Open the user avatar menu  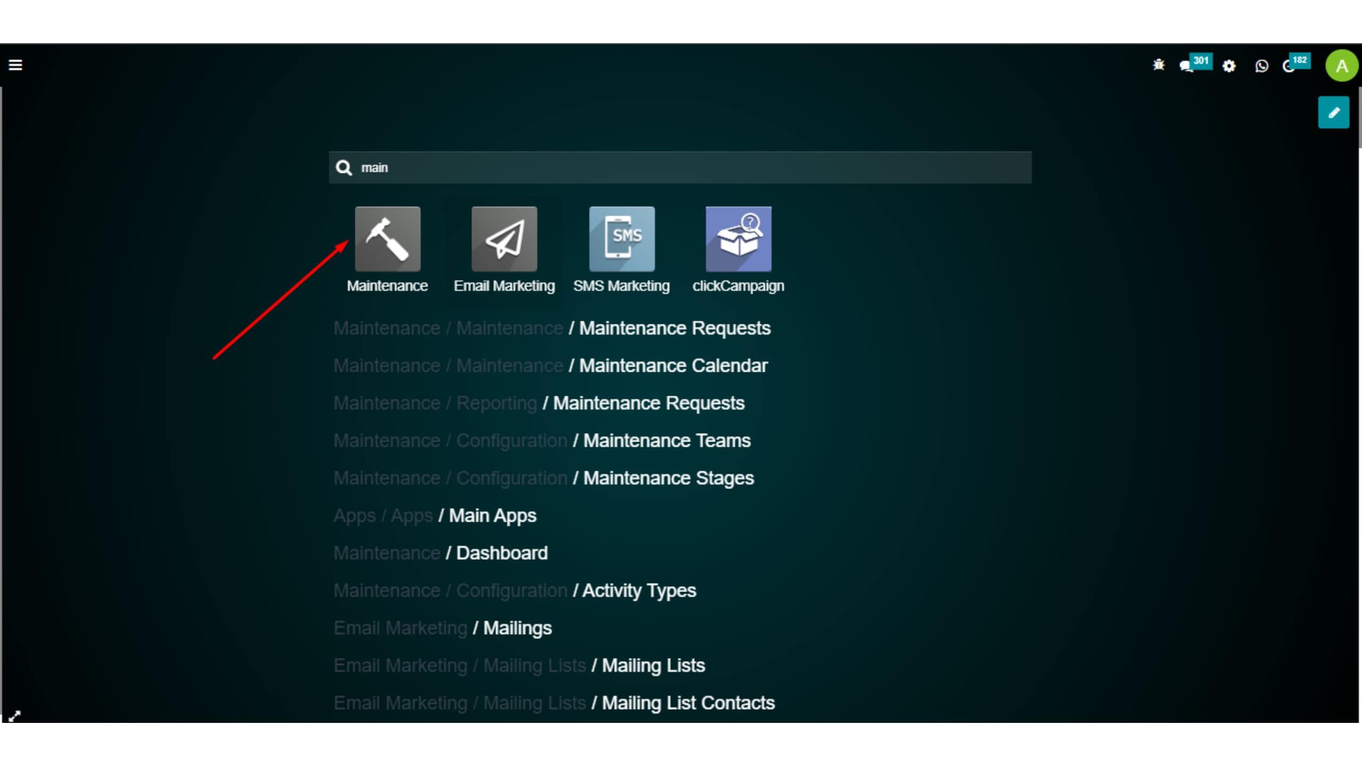(x=1341, y=66)
